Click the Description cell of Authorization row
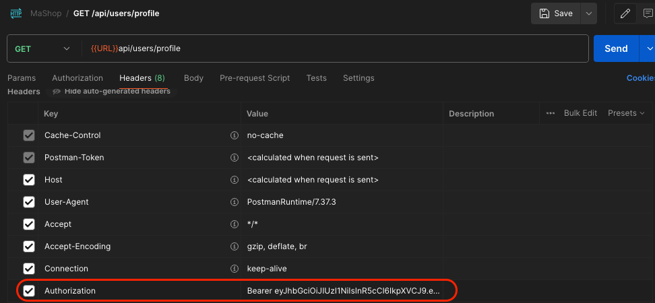Screen dimensions: 655x303 [549, 290]
